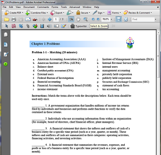The image size is (161, 155).
Task: Expand the Find options dropdown arrow
Action: (155, 19)
